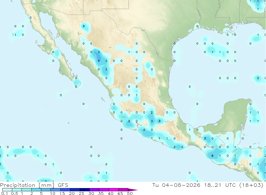Select the 2–5 mm legend color box
Screen dimensions: 266x195
36,190
